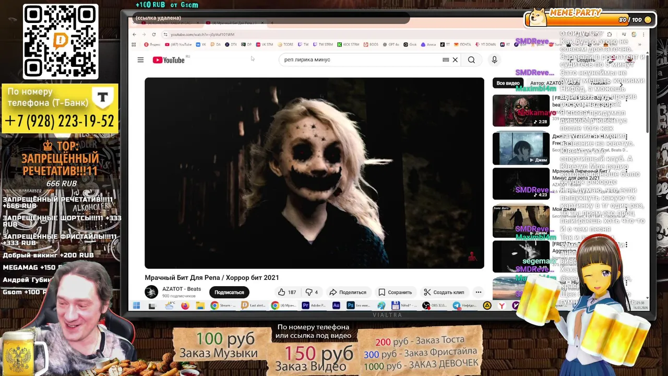Open 'Last alert' window on taskbar
The image size is (668, 376).
click(x=254, y=305)
